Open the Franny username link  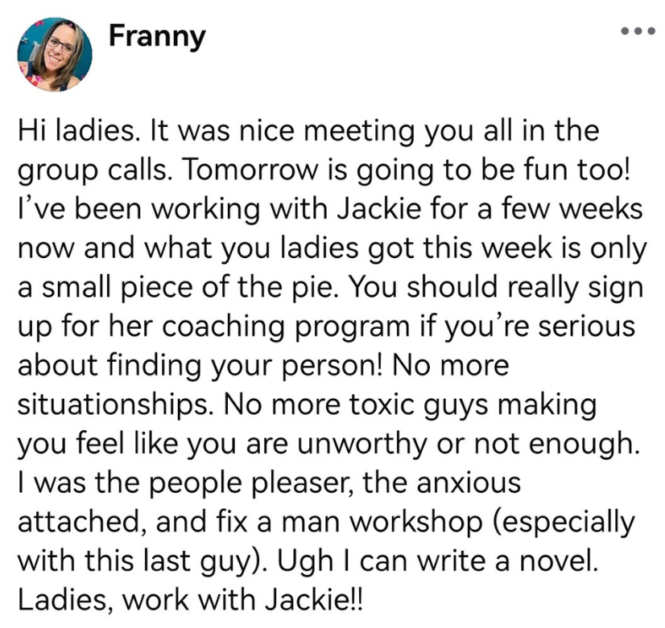pyautogui.click(x=157, y=37)
